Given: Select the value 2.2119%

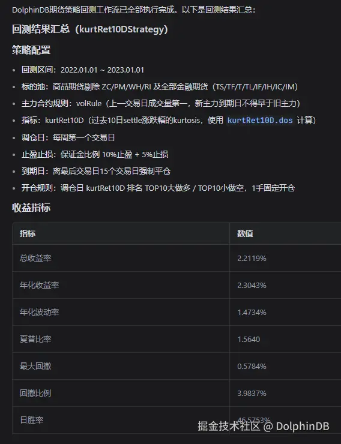Looking at the screenshot, I should pos(252,258).
